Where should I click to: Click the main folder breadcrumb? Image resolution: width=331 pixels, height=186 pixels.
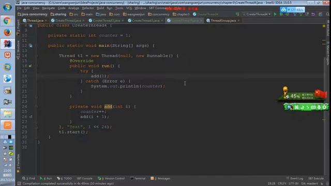pos(87,14)
